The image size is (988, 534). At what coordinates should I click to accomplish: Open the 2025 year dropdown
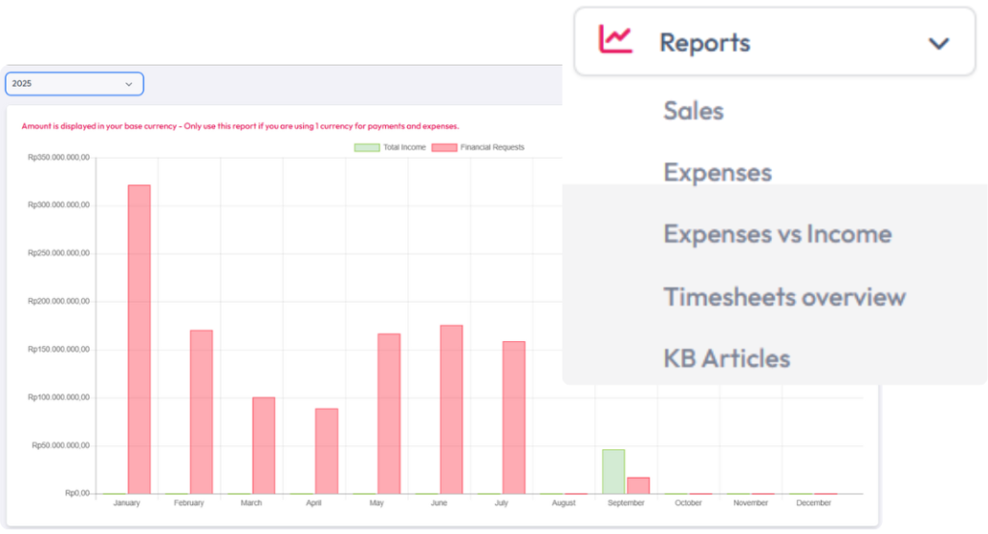click(74, 84)
